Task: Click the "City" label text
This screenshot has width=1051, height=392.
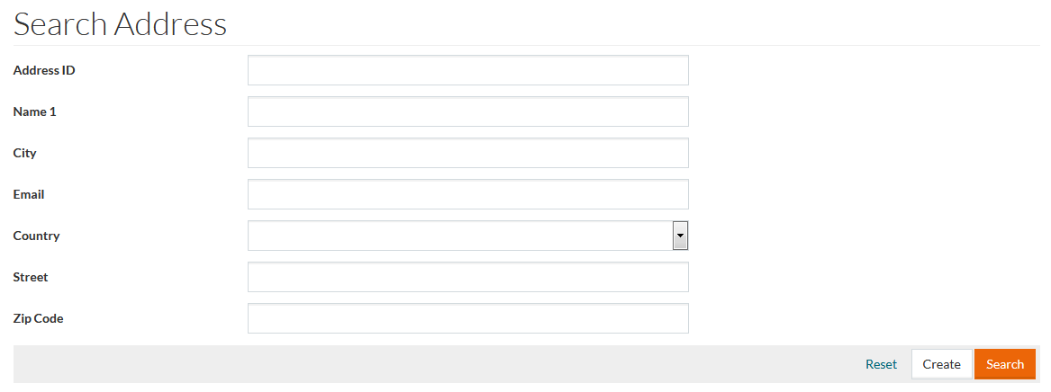Action: (25, 153)
